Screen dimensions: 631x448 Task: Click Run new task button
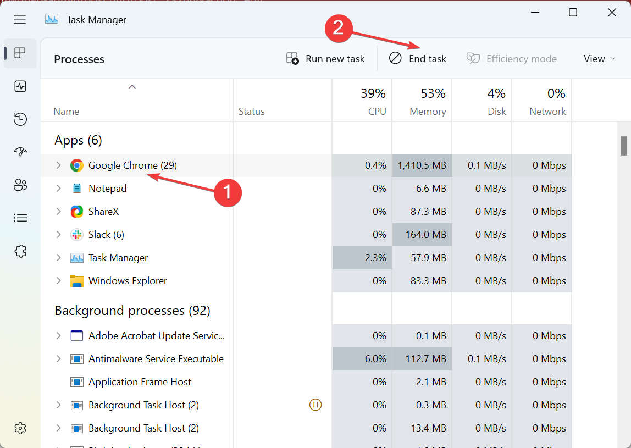pyautogui.click(x=325, y=59)
